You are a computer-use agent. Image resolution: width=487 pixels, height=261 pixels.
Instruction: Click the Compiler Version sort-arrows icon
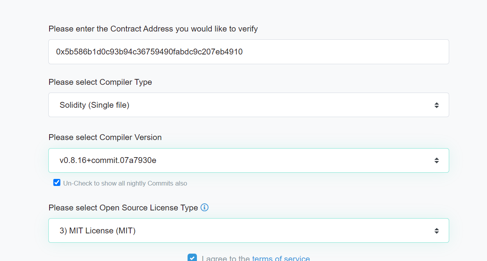point(437,160)
